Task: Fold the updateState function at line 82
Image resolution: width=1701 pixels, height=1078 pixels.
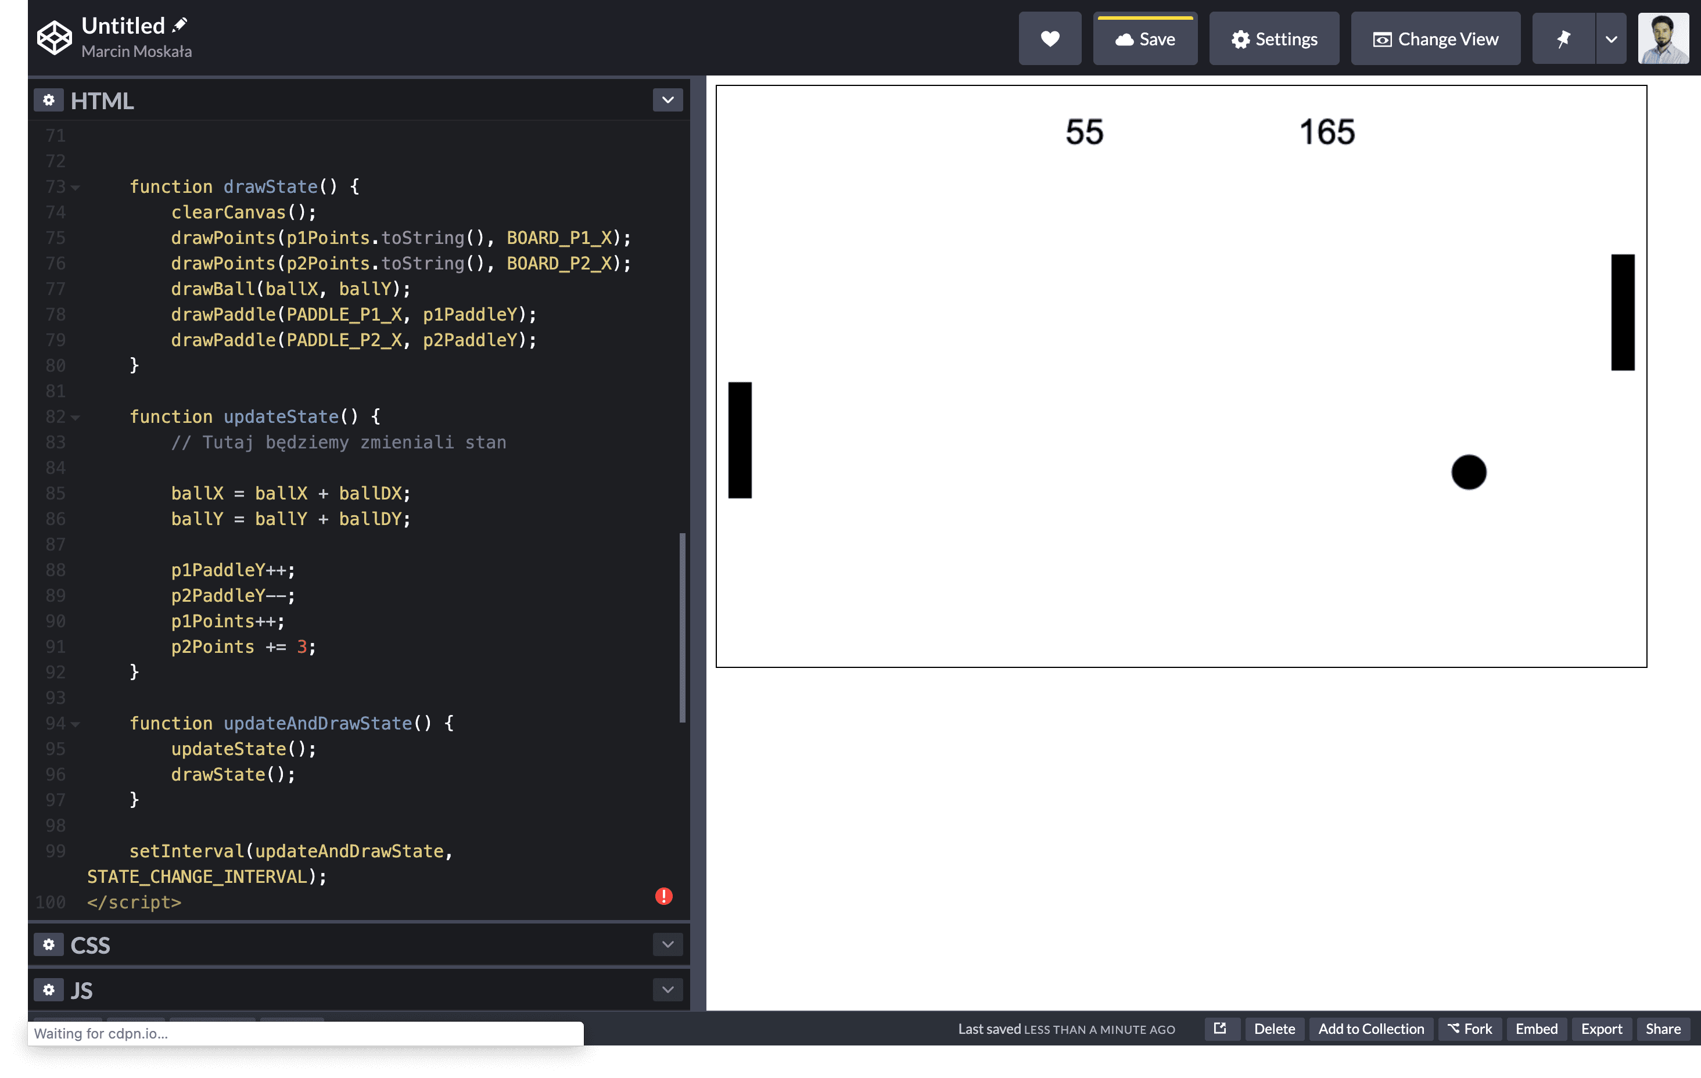Action: (76, 418)
